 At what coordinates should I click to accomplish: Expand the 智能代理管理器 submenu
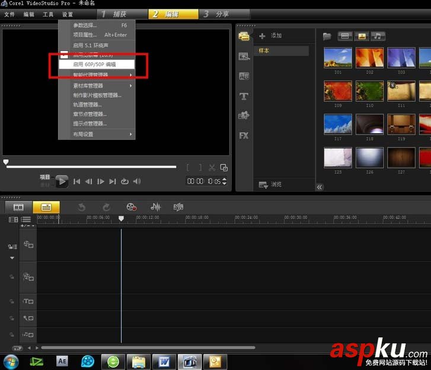point(97,75)
